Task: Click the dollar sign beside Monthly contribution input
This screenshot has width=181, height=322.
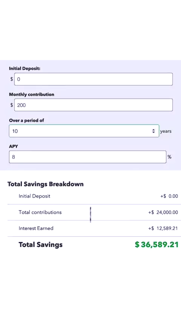Action: tap(12, 105)
